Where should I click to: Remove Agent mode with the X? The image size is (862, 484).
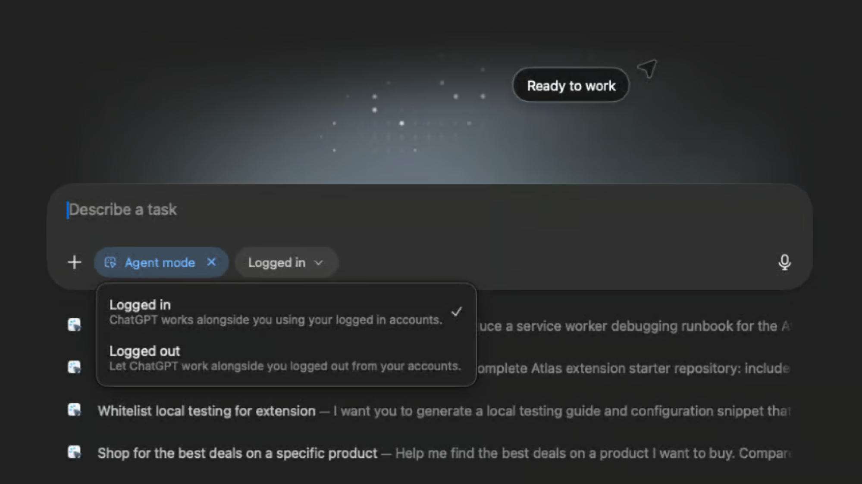click(x=211, y=262)
